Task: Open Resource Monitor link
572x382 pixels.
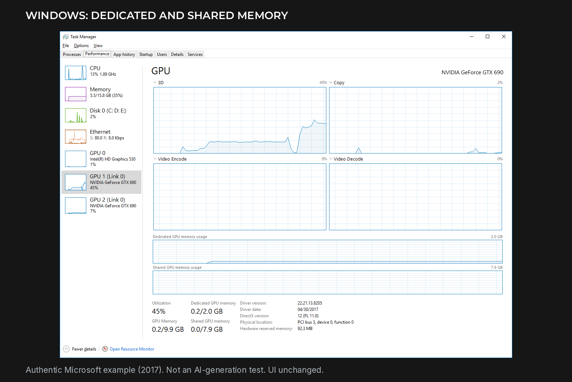Action: pyautogui.click(x=132, y=349)
